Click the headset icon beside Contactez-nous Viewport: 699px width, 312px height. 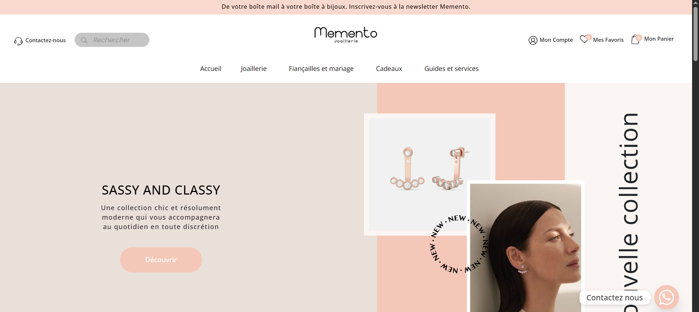tap(18, 41)
